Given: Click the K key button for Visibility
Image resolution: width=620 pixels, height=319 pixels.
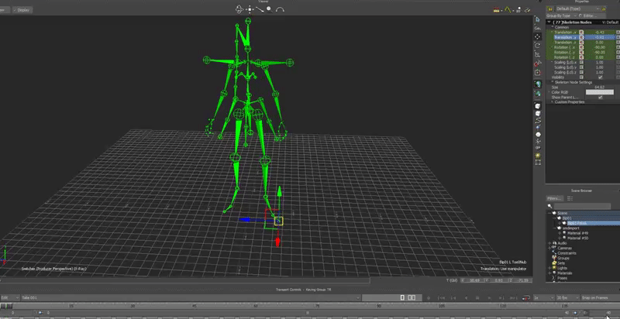Looking at the screenshot, I should click(x=582, y=77).
